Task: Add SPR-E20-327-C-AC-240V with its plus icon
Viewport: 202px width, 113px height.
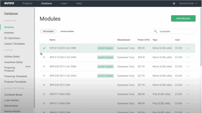Action: [x=44, y=76]
